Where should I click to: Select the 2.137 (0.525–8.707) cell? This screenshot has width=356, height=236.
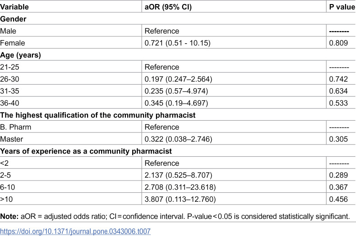click(x=178, y=175)
